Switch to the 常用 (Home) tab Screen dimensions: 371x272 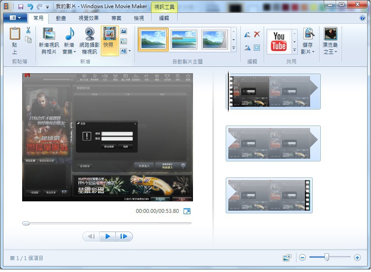click(38, 18)
